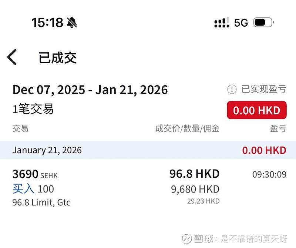Tap the muted bell icon in status bar
This screenshot has height=248, width=296.
click(x=72, y=23)
